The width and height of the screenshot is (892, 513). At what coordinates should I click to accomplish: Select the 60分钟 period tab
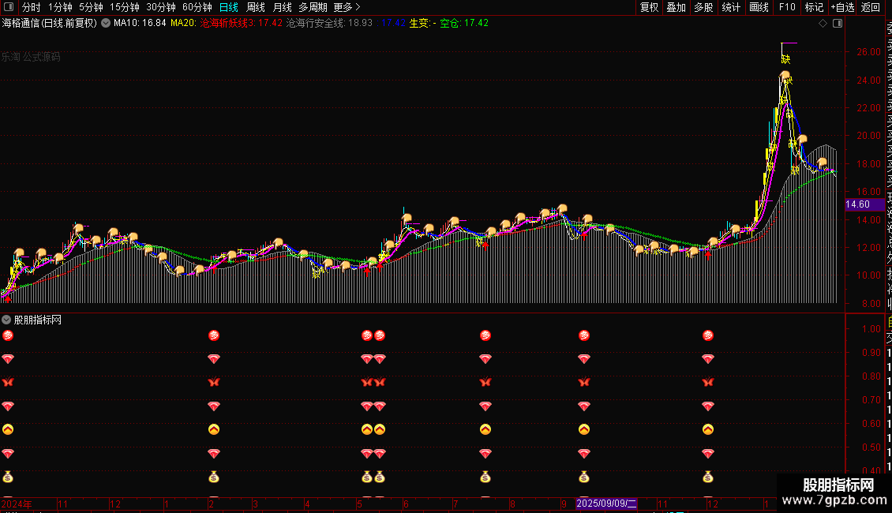pos(197,7)
